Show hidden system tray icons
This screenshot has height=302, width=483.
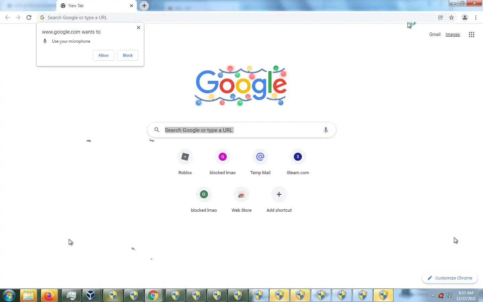433,296
